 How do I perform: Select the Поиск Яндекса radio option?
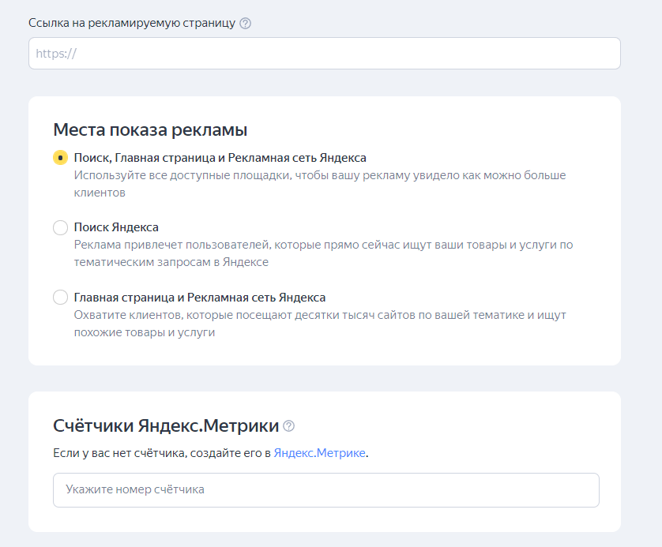pos(60,227)
